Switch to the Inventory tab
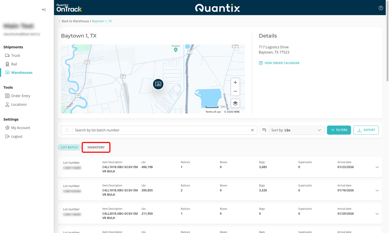The image size is (389, 233). coord(96,147)
